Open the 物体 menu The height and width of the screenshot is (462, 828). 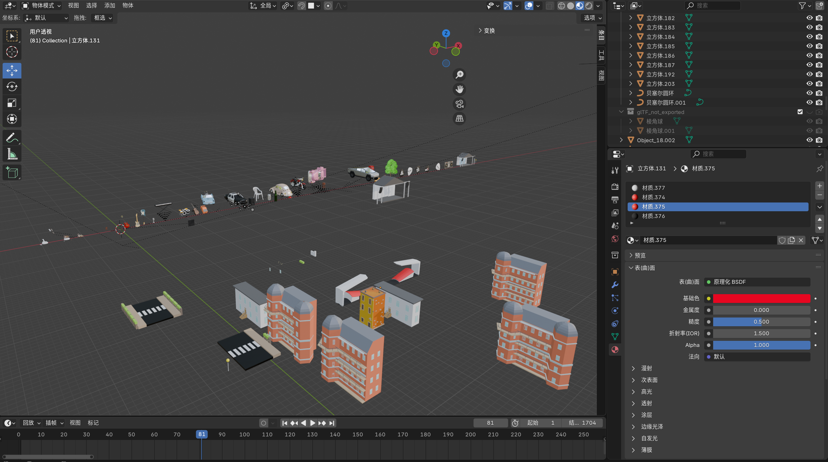click(128, 6)
